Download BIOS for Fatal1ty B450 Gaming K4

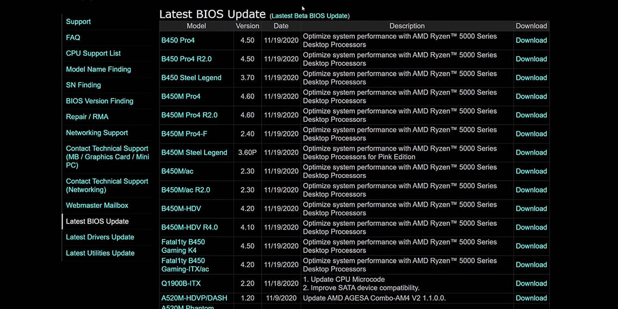point(532,246)
